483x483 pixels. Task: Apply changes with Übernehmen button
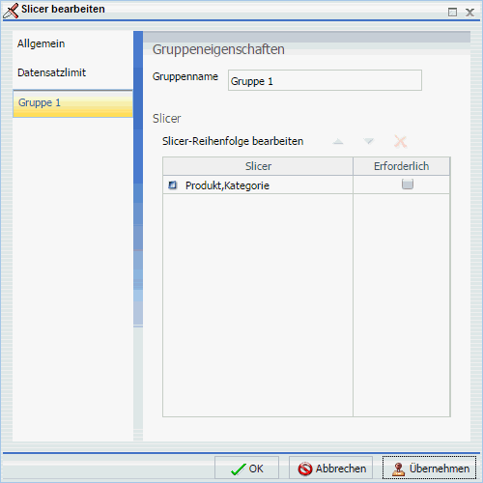click(429, 469)
